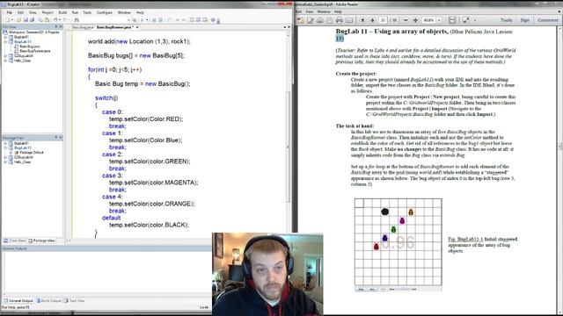This screenshot has width=563, height=316.
Task: Select the General Output tab
Action: 18,301
